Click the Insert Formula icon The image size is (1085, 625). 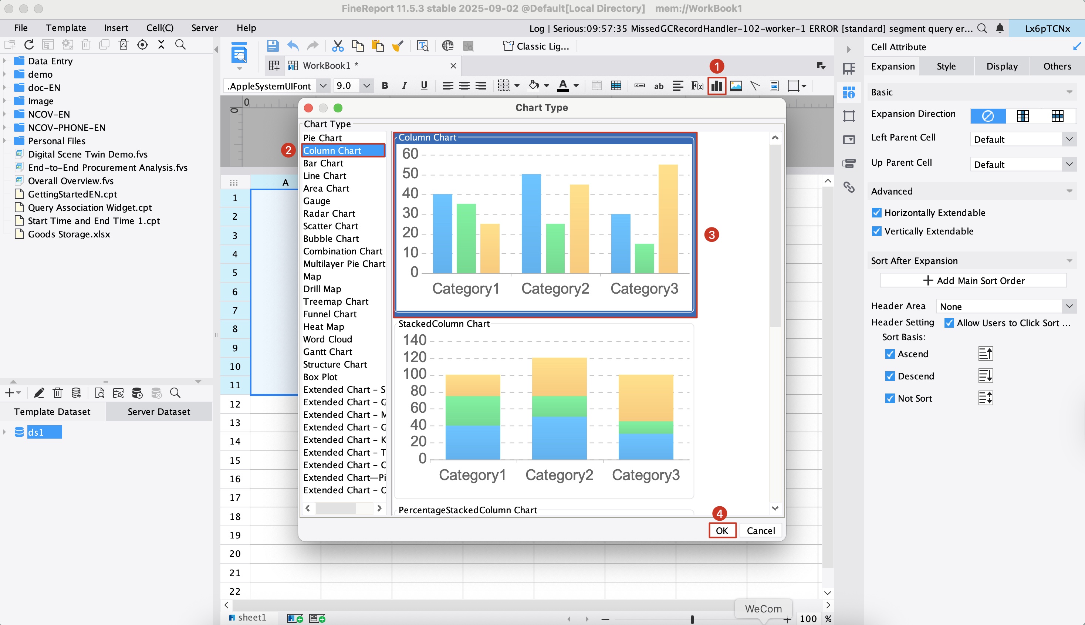pyautogui.click(x=697, y=86)
